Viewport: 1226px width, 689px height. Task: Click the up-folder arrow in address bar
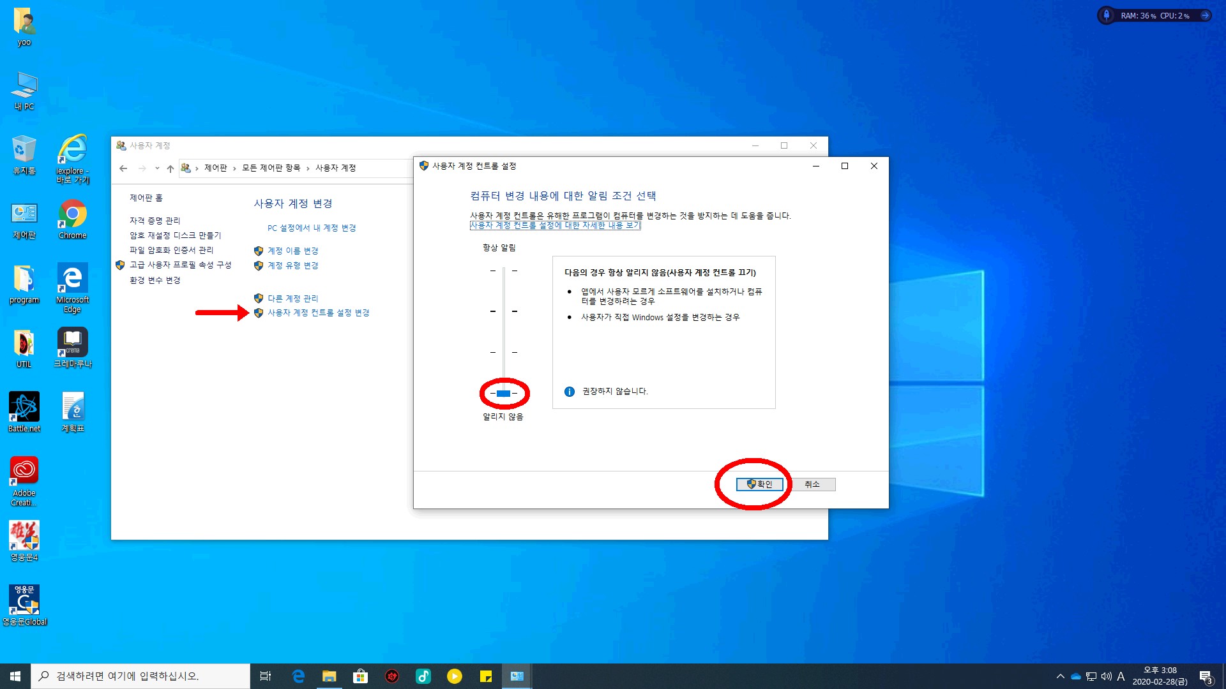coord(170,168)
